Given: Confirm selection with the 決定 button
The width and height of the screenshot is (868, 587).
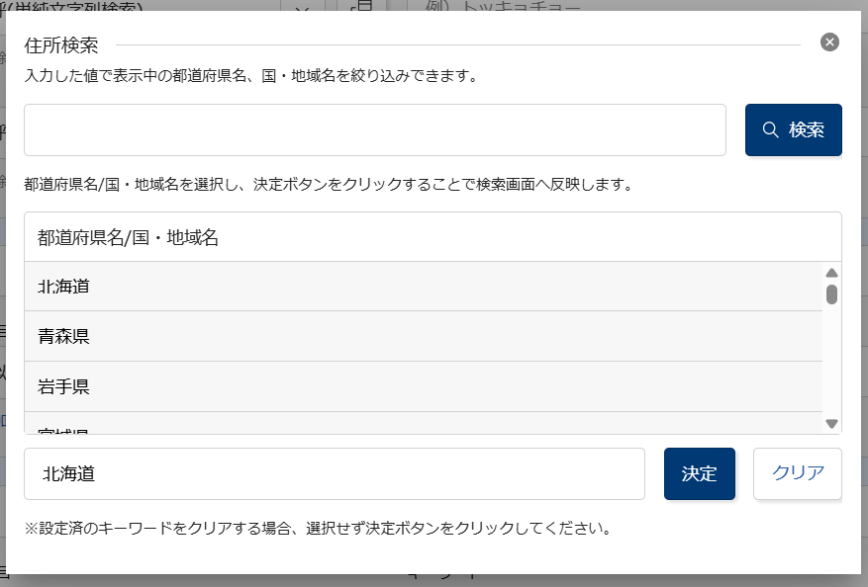Looking at the screenshot, I should click(x=700, y=473).
